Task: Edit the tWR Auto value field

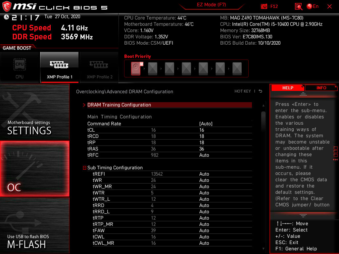Action: 204,180
